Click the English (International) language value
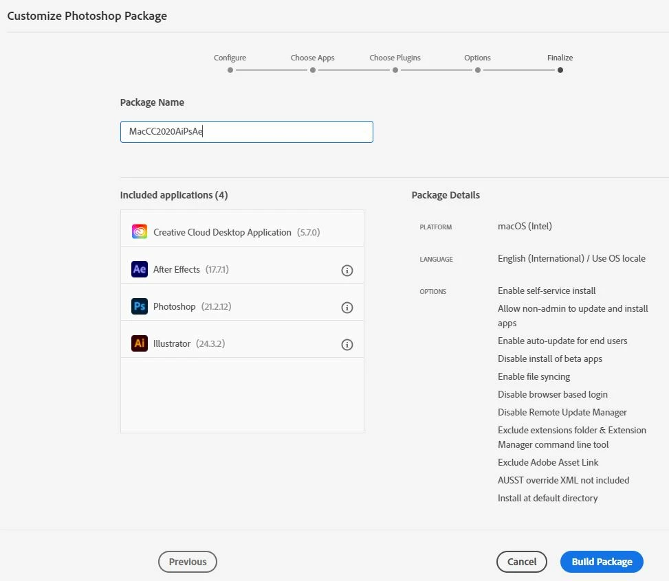The image size is (669, 581). tap(571, 258)
